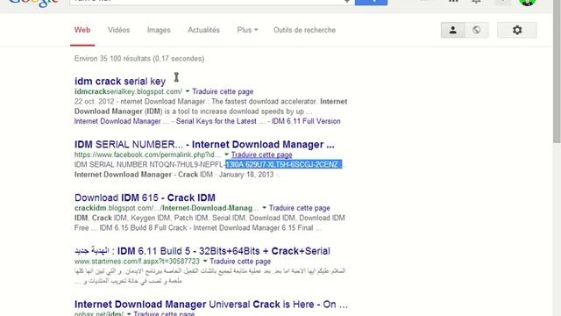Toggle global results globe icon

click(x=477, y=30)
